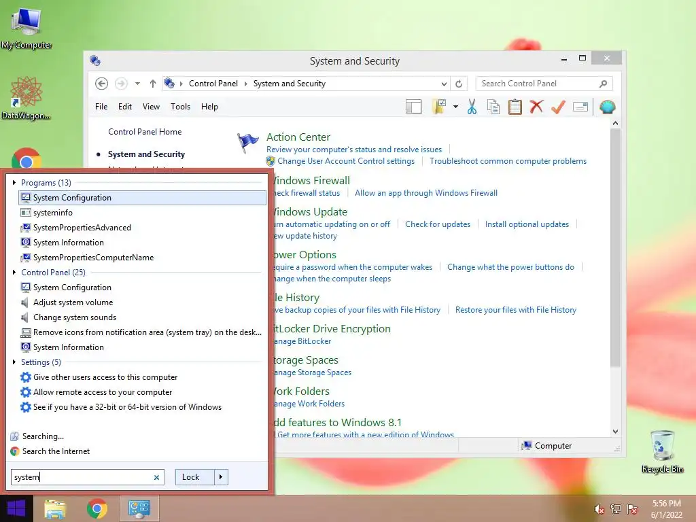This screenshot has width=696, height=522.
Task: Open the Help menu
Action: click(x=209, y=107)
